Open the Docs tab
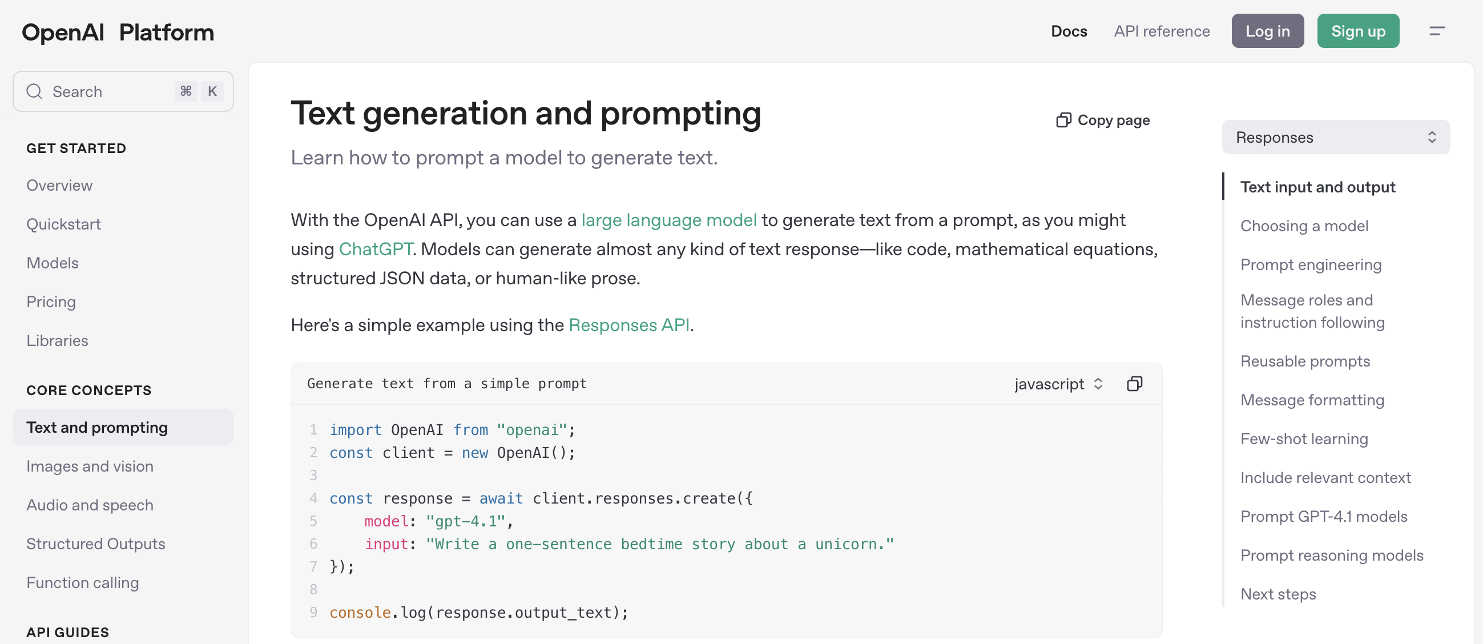 coord(1069,31)
